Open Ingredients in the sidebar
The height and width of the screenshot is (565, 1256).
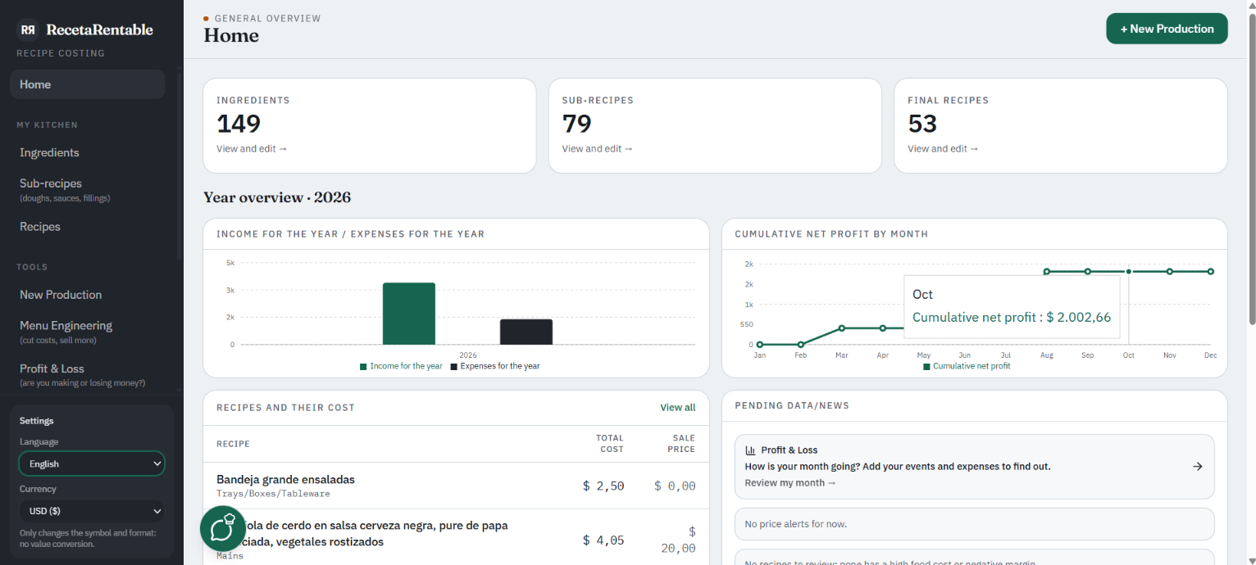49,152
